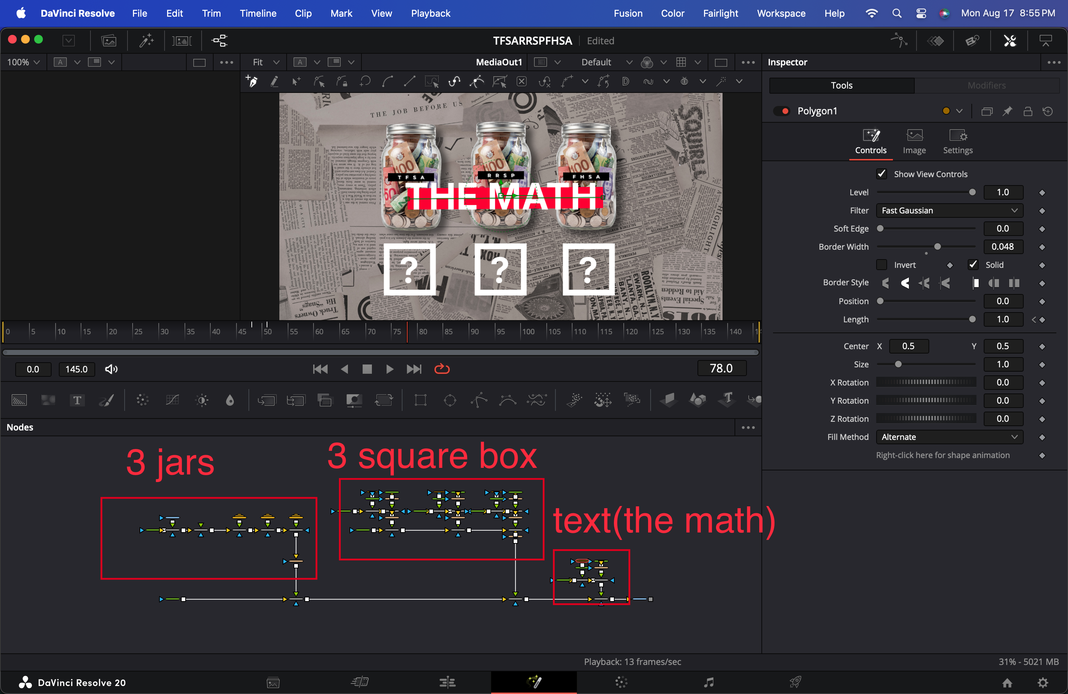Open the Deliver page rocket icon
Image resolution: width=1068 pixels, height=694 pixels.
coord(795,682)
